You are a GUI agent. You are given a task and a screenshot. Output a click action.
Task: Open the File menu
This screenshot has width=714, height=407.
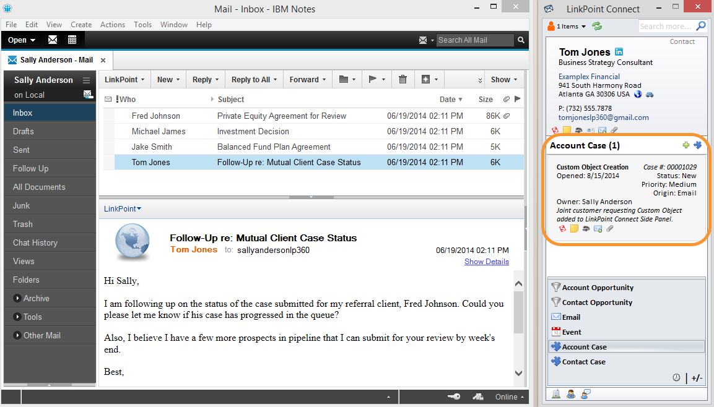[x=11, y=25]
